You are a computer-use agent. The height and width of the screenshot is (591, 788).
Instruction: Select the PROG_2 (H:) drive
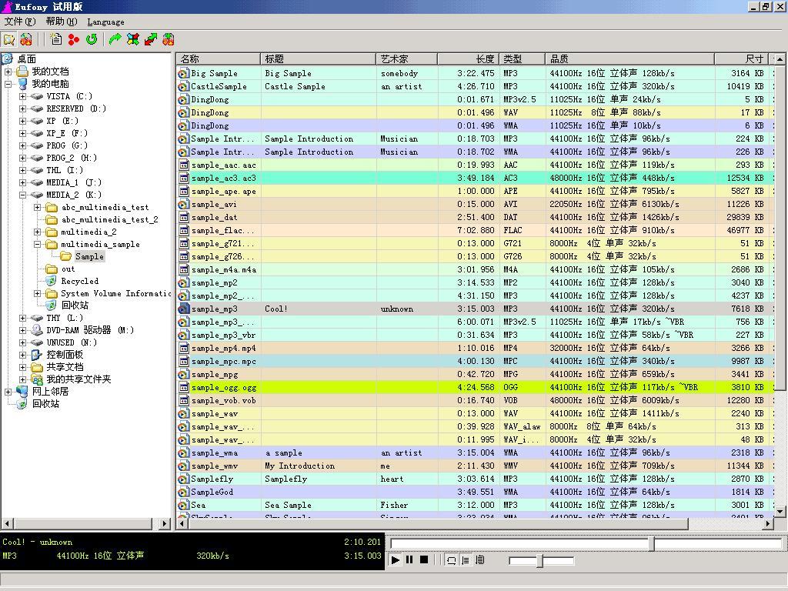72,158
